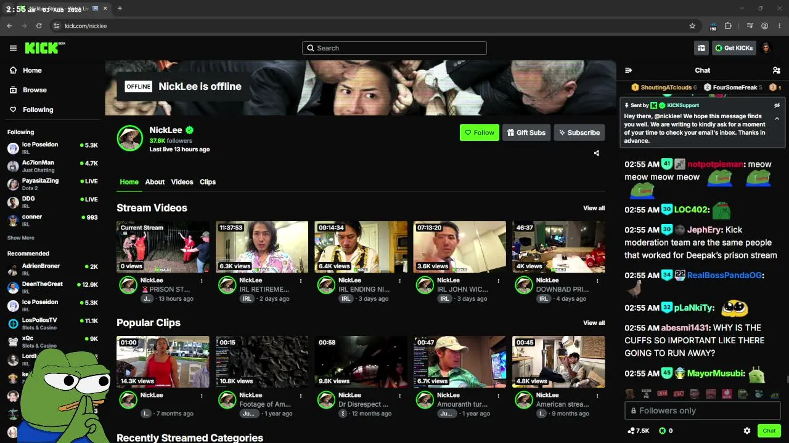The width and height of the screenshot is (789, 443).
Task: Open AdrienBroner in Recommended list
Action: [52, 269]
